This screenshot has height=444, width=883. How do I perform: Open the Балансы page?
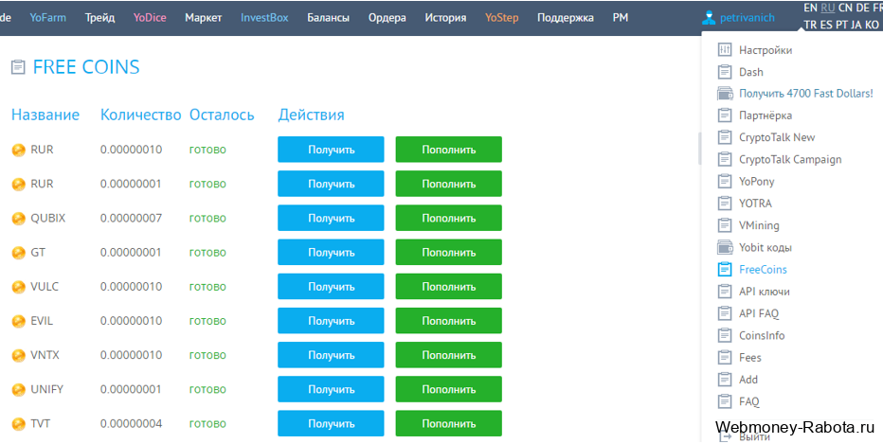tap(329, 17)
